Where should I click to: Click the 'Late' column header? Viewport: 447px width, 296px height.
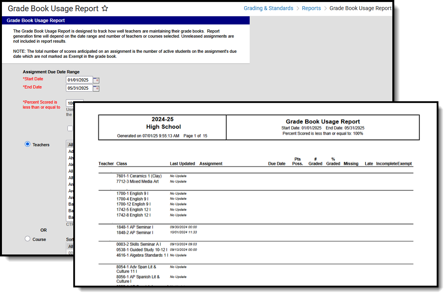369,164
